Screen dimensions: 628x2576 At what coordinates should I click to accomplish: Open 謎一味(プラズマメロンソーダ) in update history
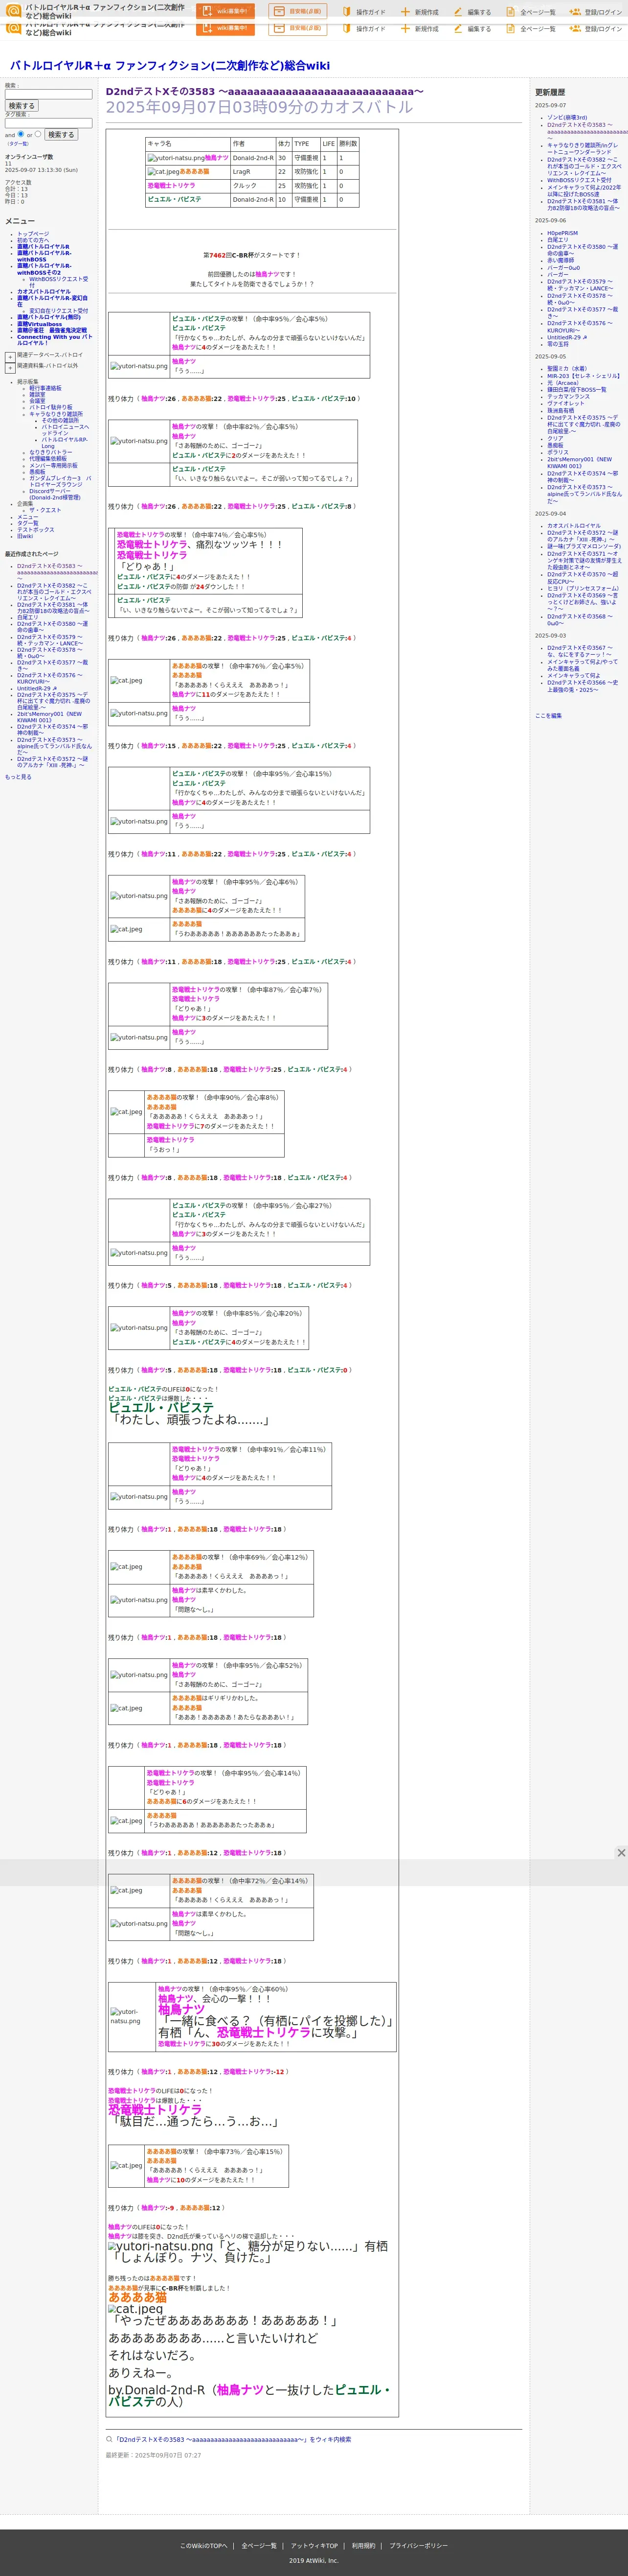click(x=583, y=546)
